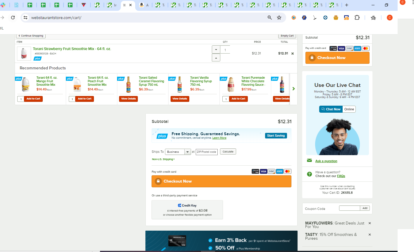Click the ZIP/Postal code input field
Screen dimensions: 414x252
coord(207,152)
